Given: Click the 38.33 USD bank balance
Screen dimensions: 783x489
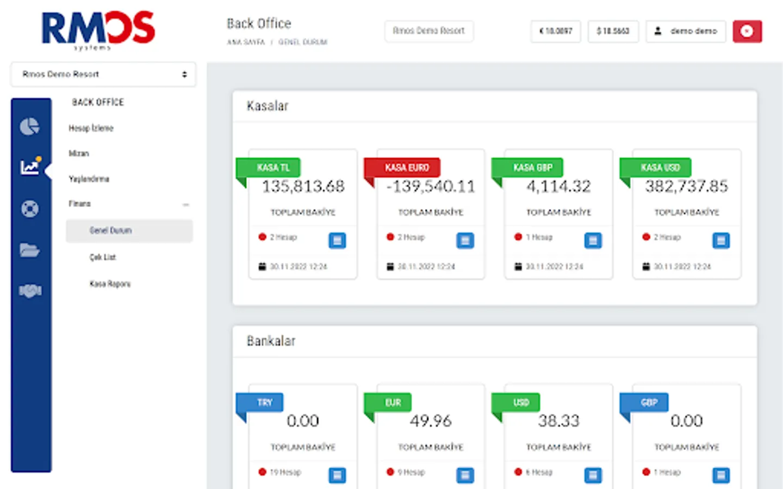Looking at the screenshot, I should tap(558, 421).
